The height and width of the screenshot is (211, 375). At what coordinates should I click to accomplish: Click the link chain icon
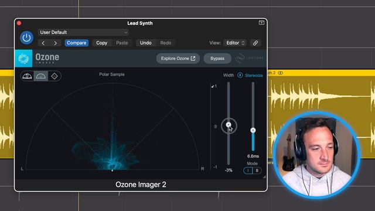255,43
